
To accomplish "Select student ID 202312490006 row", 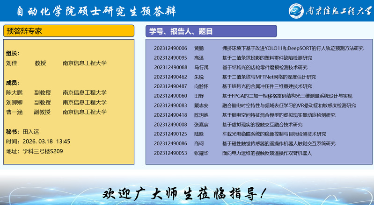I will pos(170,48).
